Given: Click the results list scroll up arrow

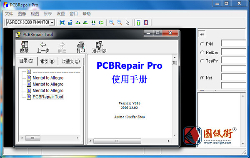Looking at the screenshot, I should click(x=243, y=96).
